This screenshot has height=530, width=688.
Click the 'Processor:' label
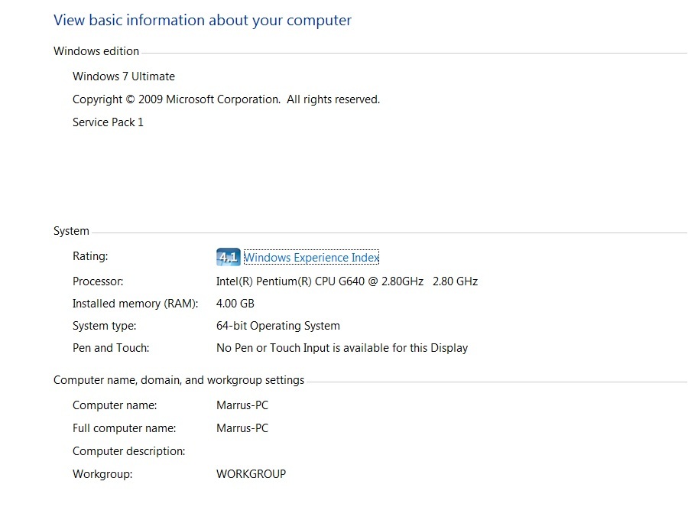point(98,281)
